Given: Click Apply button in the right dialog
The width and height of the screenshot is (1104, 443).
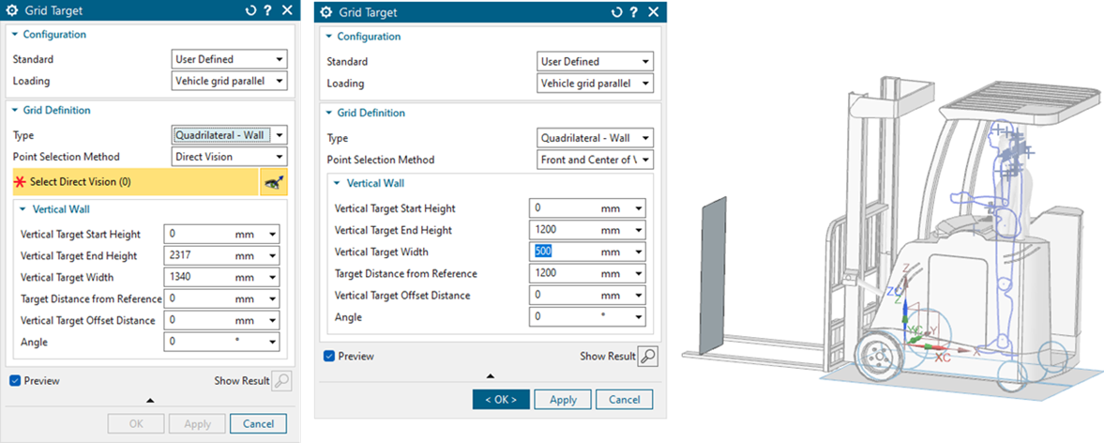Looking at the screenshot, I should [x=563, y=399].
